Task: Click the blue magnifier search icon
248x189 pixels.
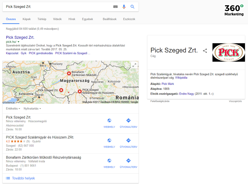Action: [132, 6]
